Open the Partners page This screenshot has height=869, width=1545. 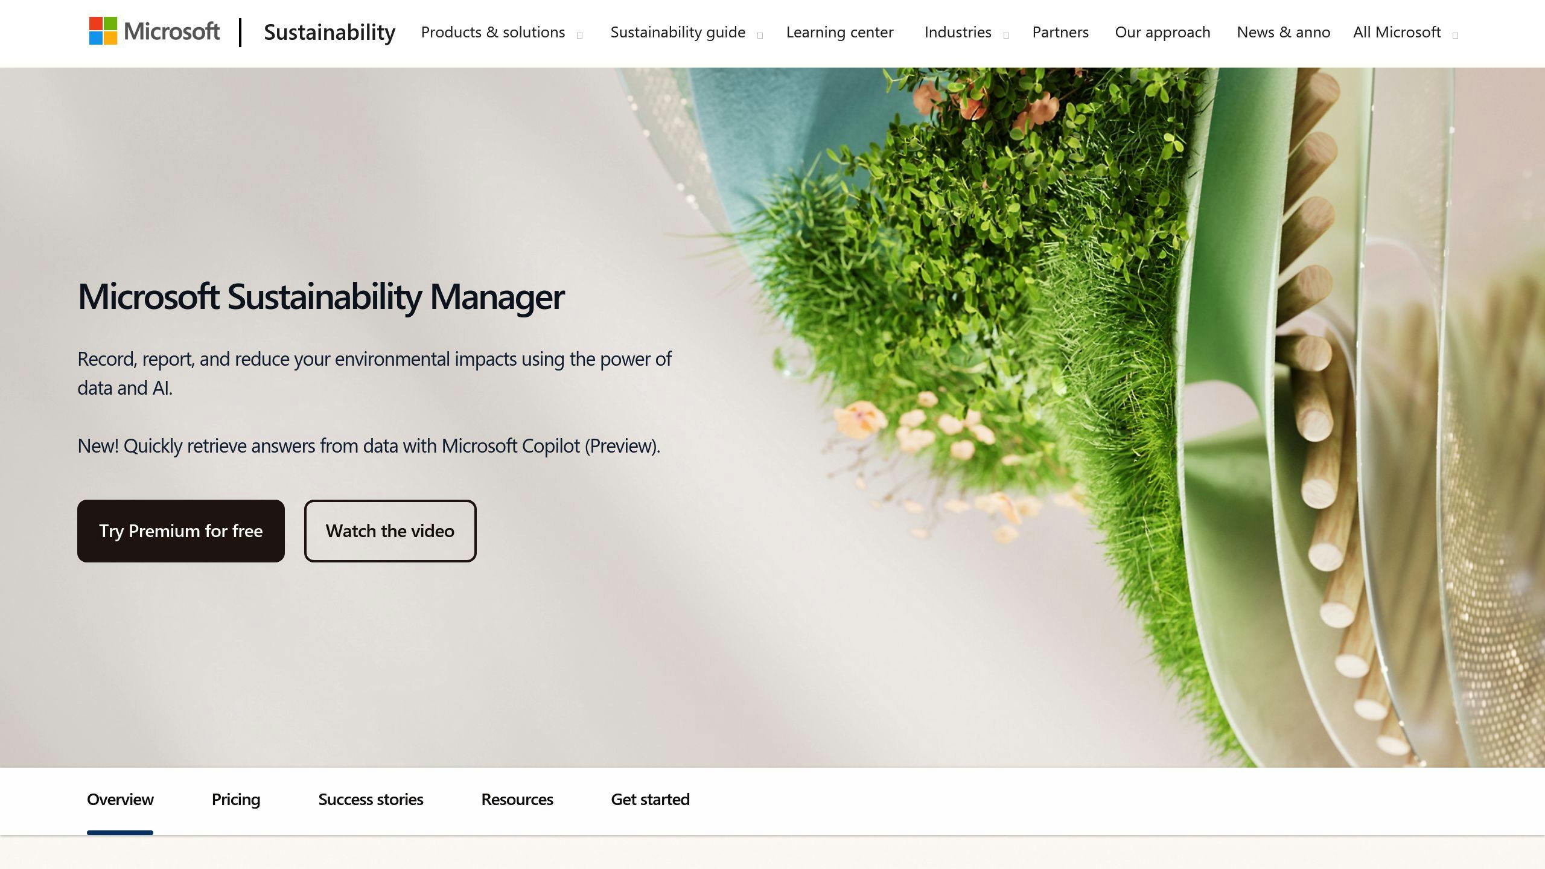(x=1060, y=32)
